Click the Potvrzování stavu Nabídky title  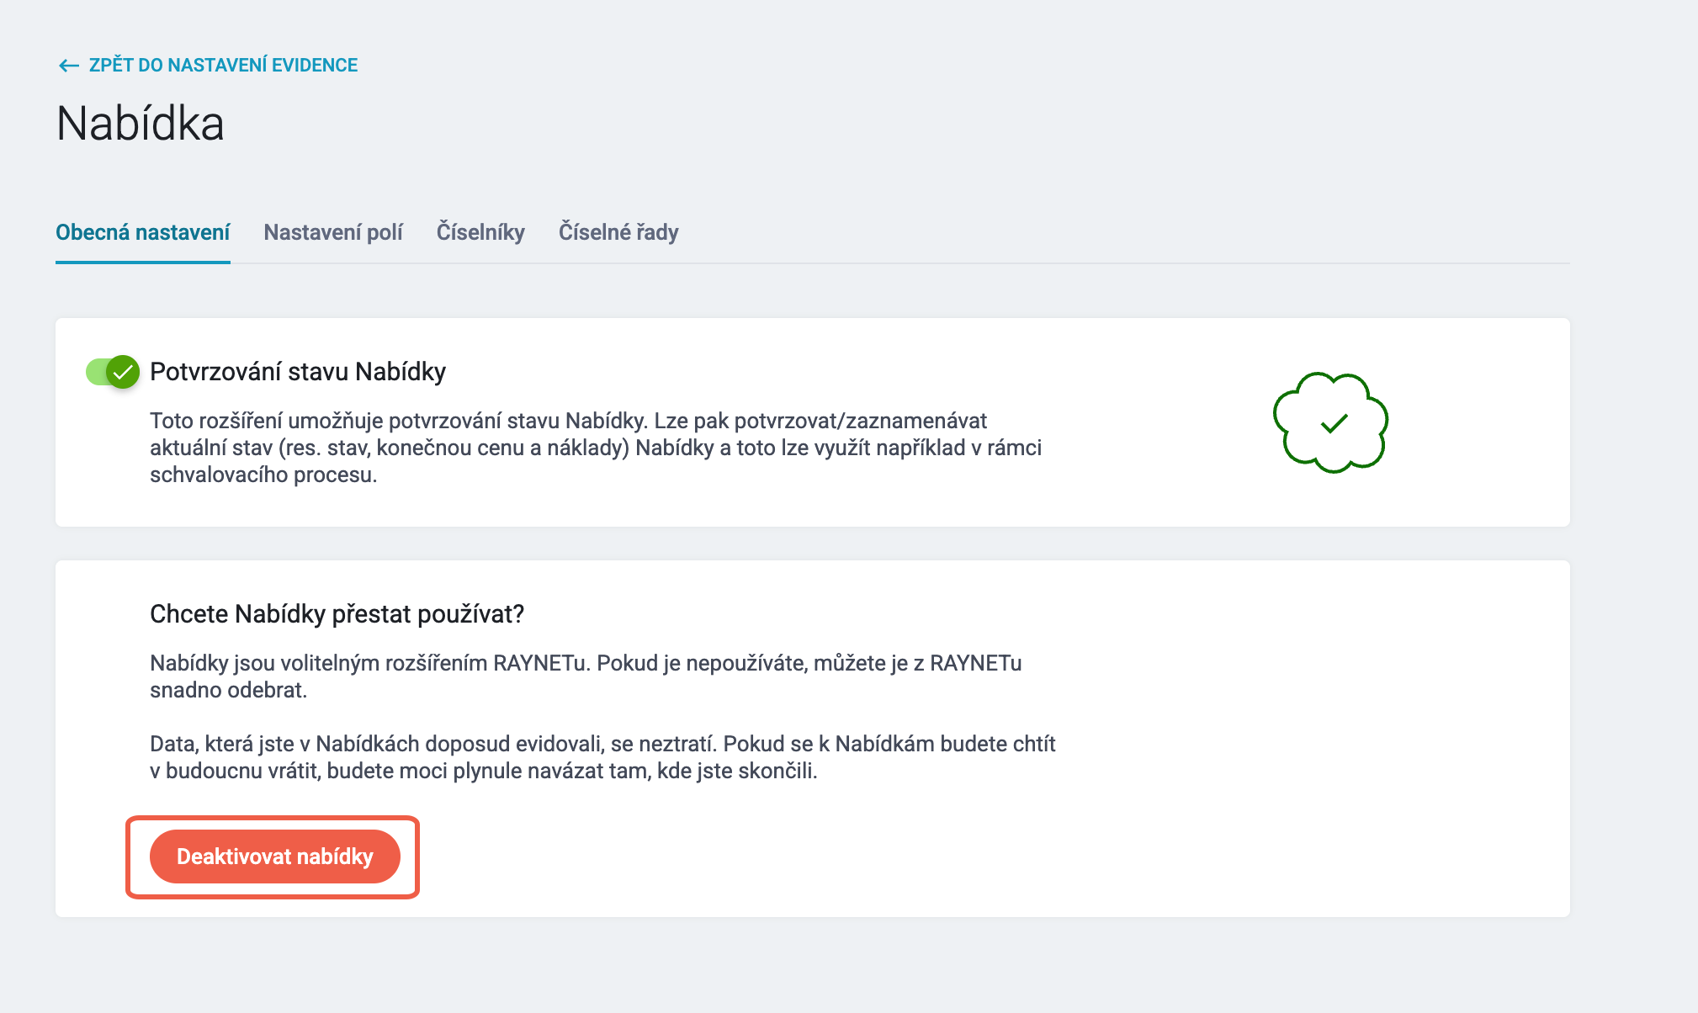click(298, 371)
